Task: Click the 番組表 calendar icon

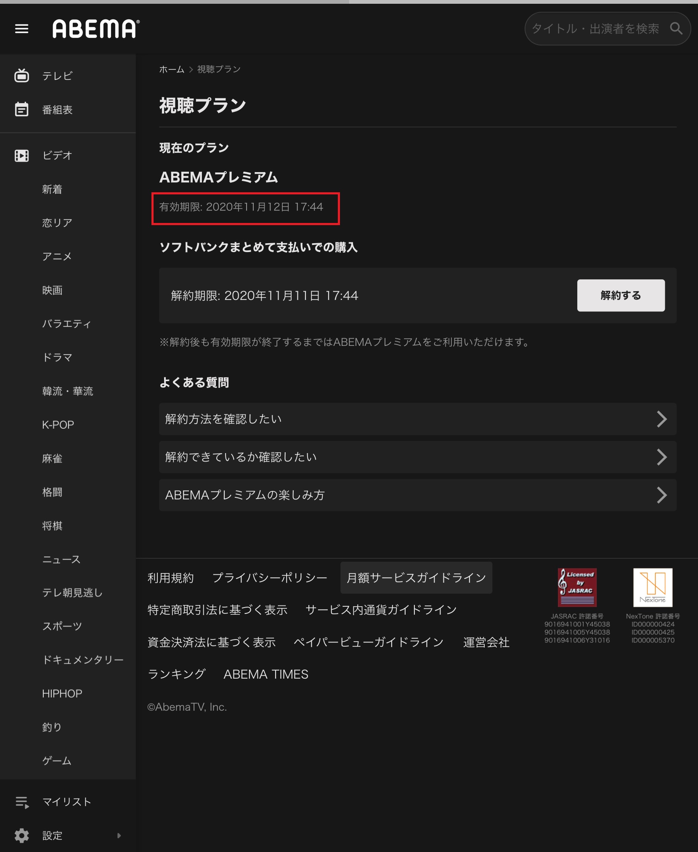Action: pos(21,109)
